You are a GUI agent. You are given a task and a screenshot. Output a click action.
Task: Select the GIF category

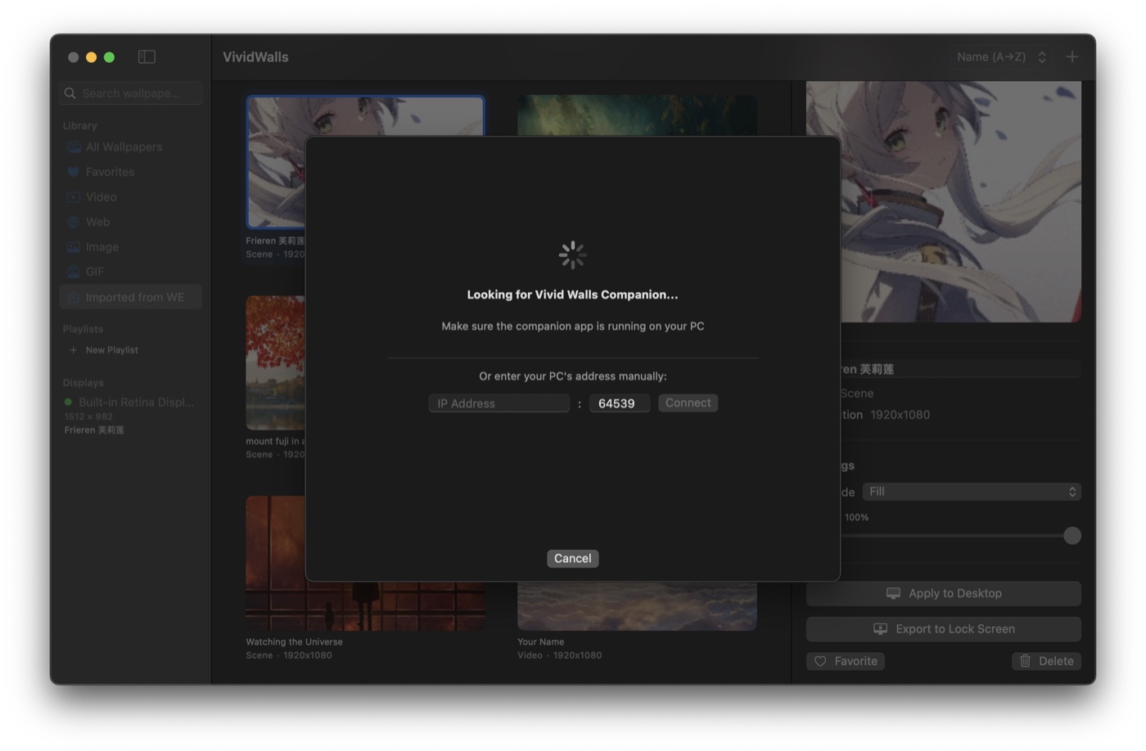[x=131, y=272]
